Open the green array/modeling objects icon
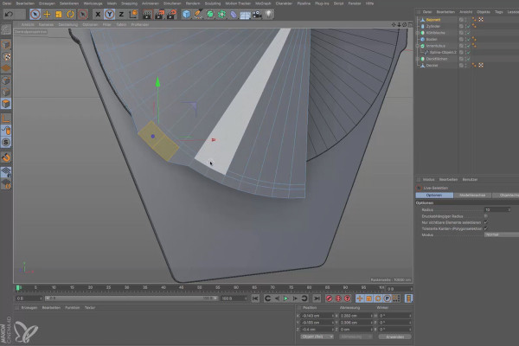 coord(221,14)
